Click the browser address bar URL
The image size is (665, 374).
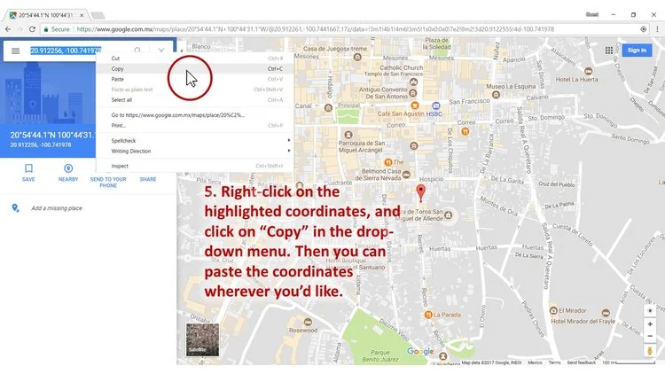(315, 29)
